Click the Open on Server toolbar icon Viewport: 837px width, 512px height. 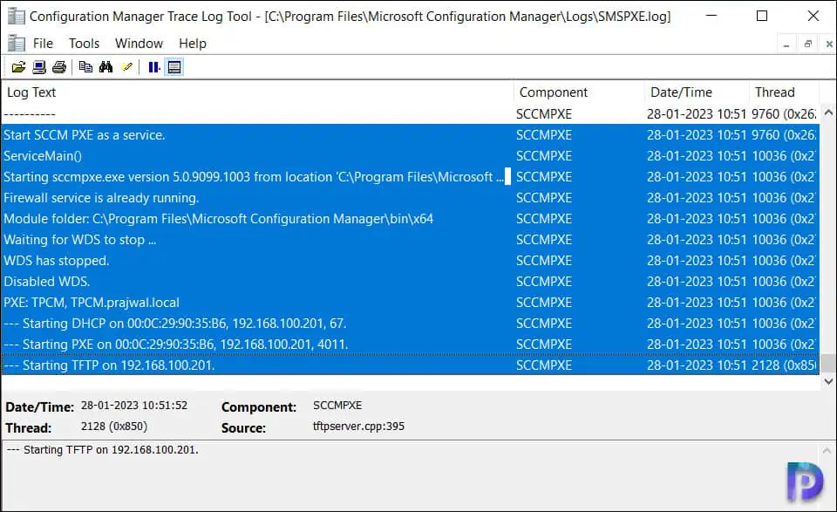(x=39, y=67)
